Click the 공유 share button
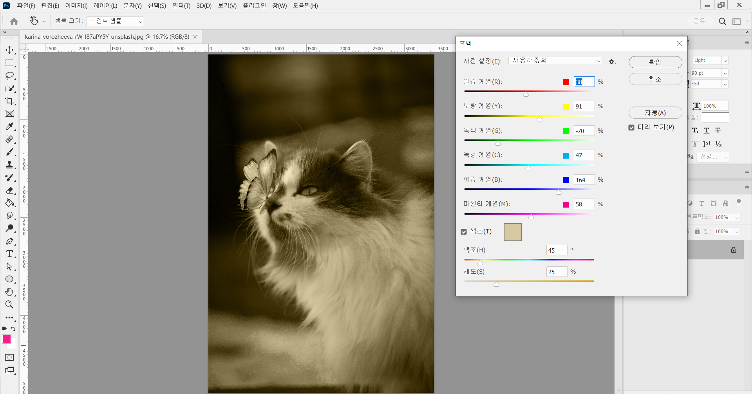752x394 pixels. point(699,21)
